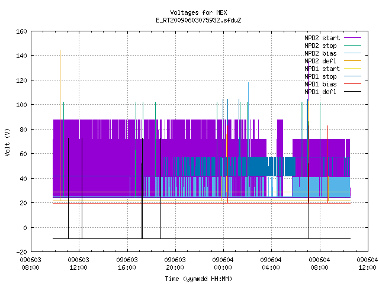This screenshot has height=284, width=379.
Task: Click the x-axis tick label 090603 12:00
Action: pyautogui.click(x=79, y=263)
